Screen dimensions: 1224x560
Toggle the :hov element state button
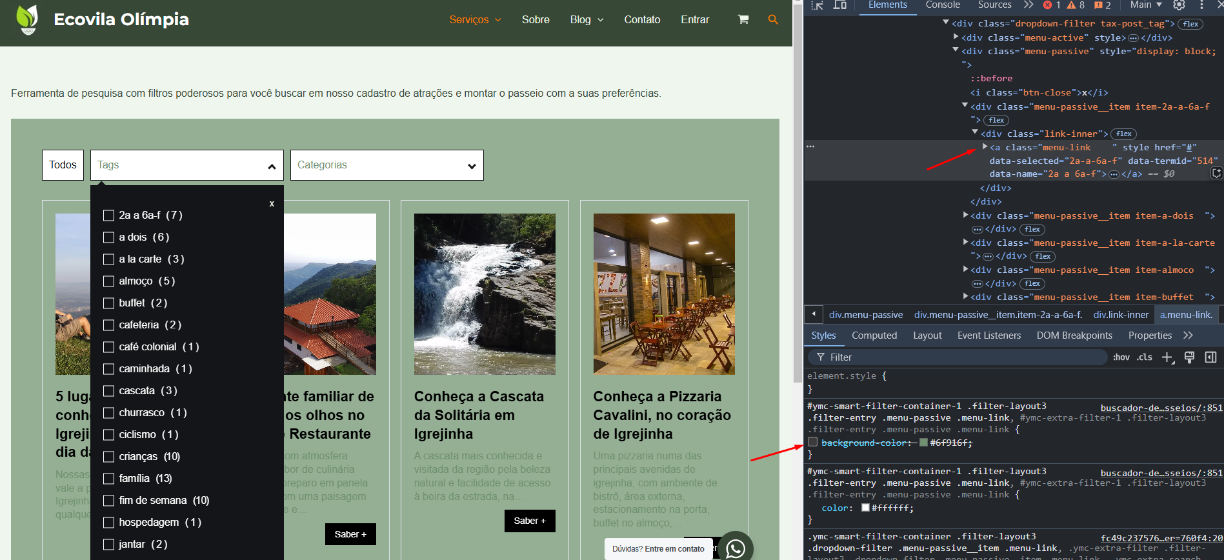(x=1121, y=357)
